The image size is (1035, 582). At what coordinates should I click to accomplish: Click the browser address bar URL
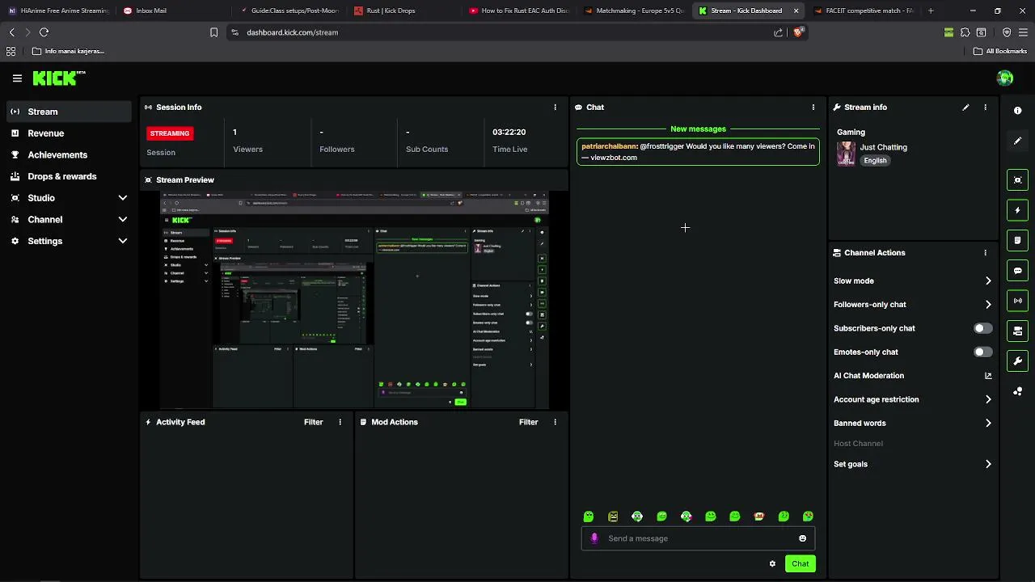click(x=292, y=32)
